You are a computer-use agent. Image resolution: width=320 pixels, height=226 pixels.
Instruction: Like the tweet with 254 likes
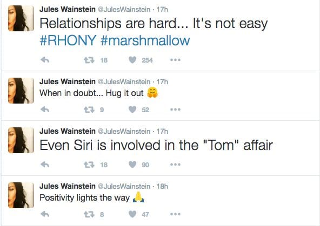[132, 60]
